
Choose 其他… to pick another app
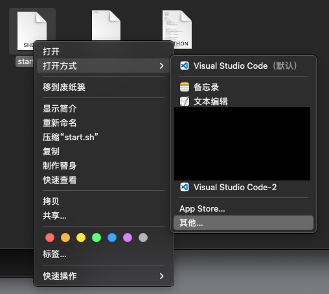[244, 223]
